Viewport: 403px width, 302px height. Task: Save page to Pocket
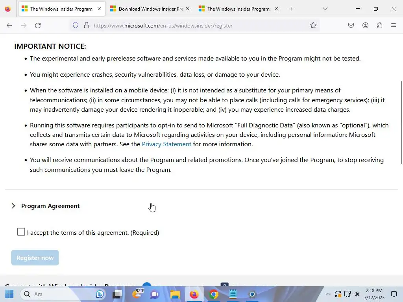[351, 26]
